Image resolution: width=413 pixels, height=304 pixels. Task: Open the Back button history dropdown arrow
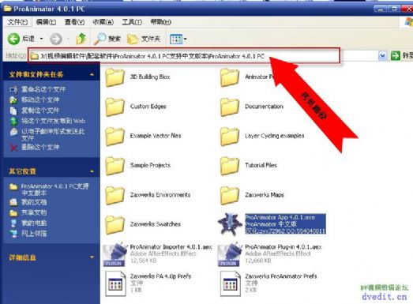pyautogui.click(x=41, y=39)
